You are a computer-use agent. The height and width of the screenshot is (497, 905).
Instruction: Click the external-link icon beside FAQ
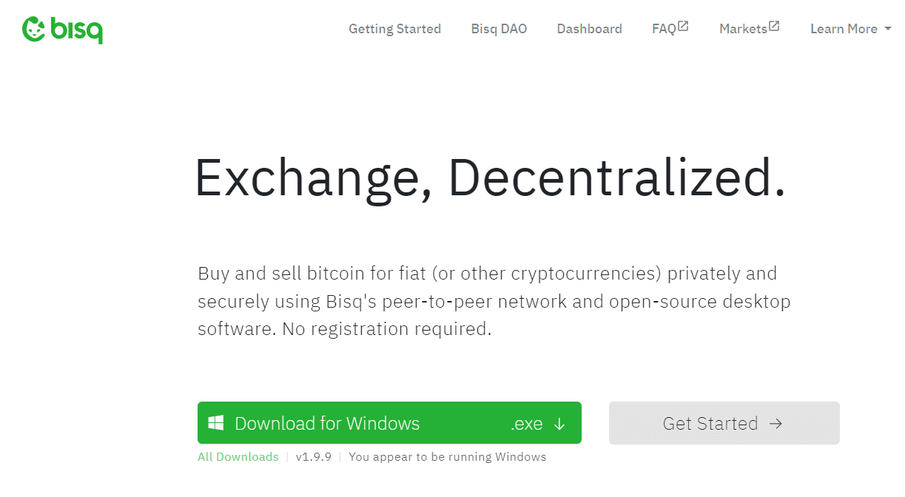point(683,26)
